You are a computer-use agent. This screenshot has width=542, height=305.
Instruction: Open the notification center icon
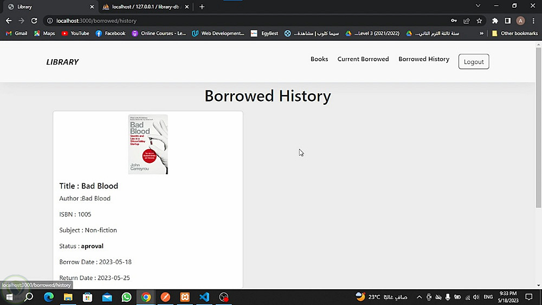(x=529, y=297)
